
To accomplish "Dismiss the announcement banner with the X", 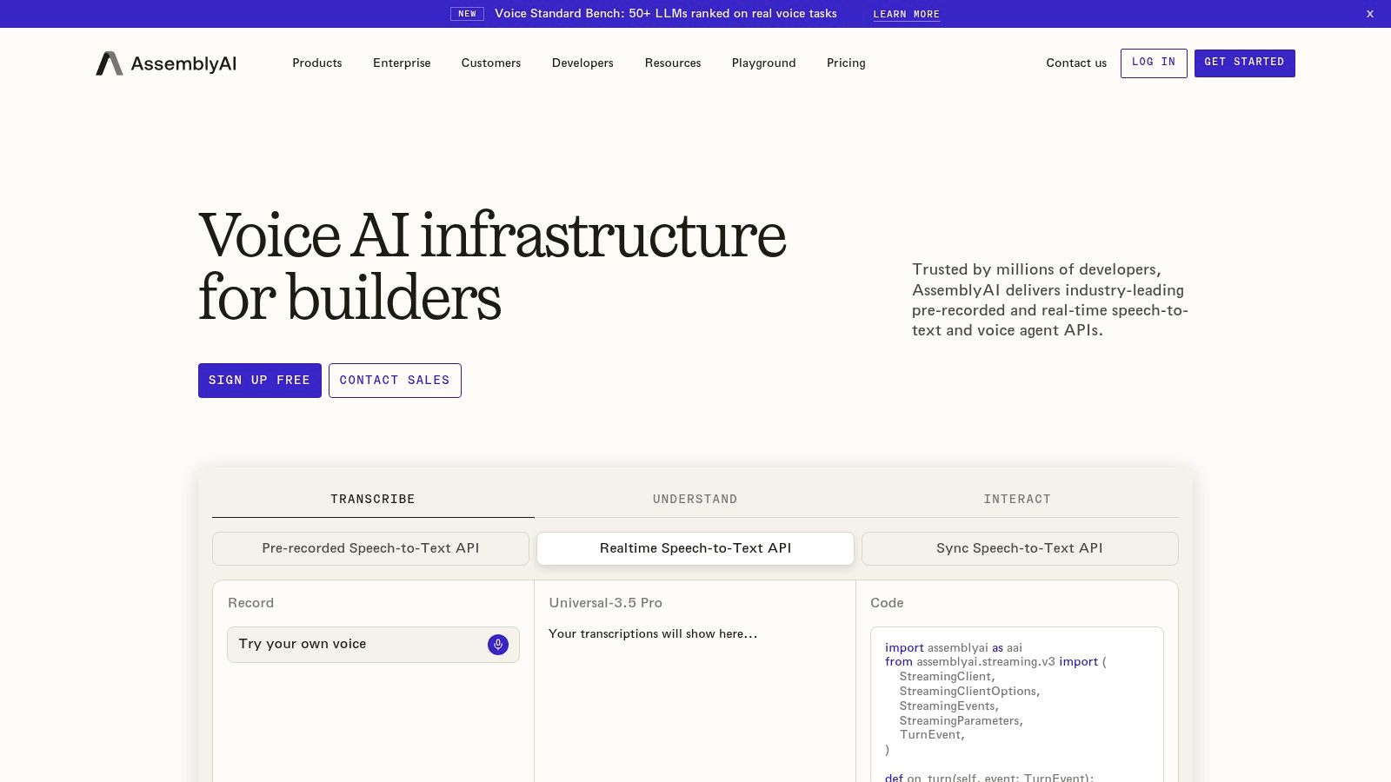I will click(1370, 14).
